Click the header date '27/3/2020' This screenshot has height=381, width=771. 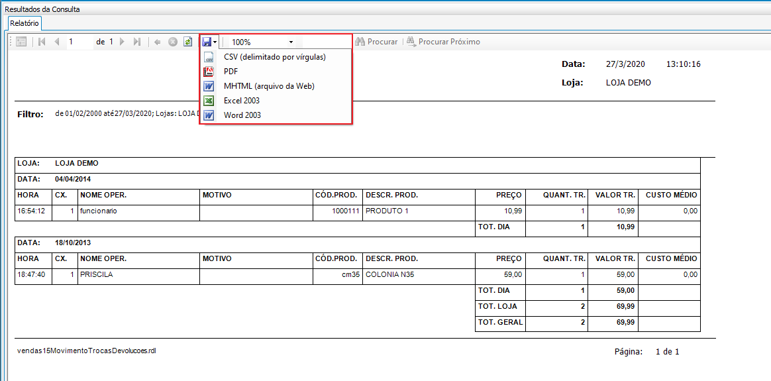point(625,64)
